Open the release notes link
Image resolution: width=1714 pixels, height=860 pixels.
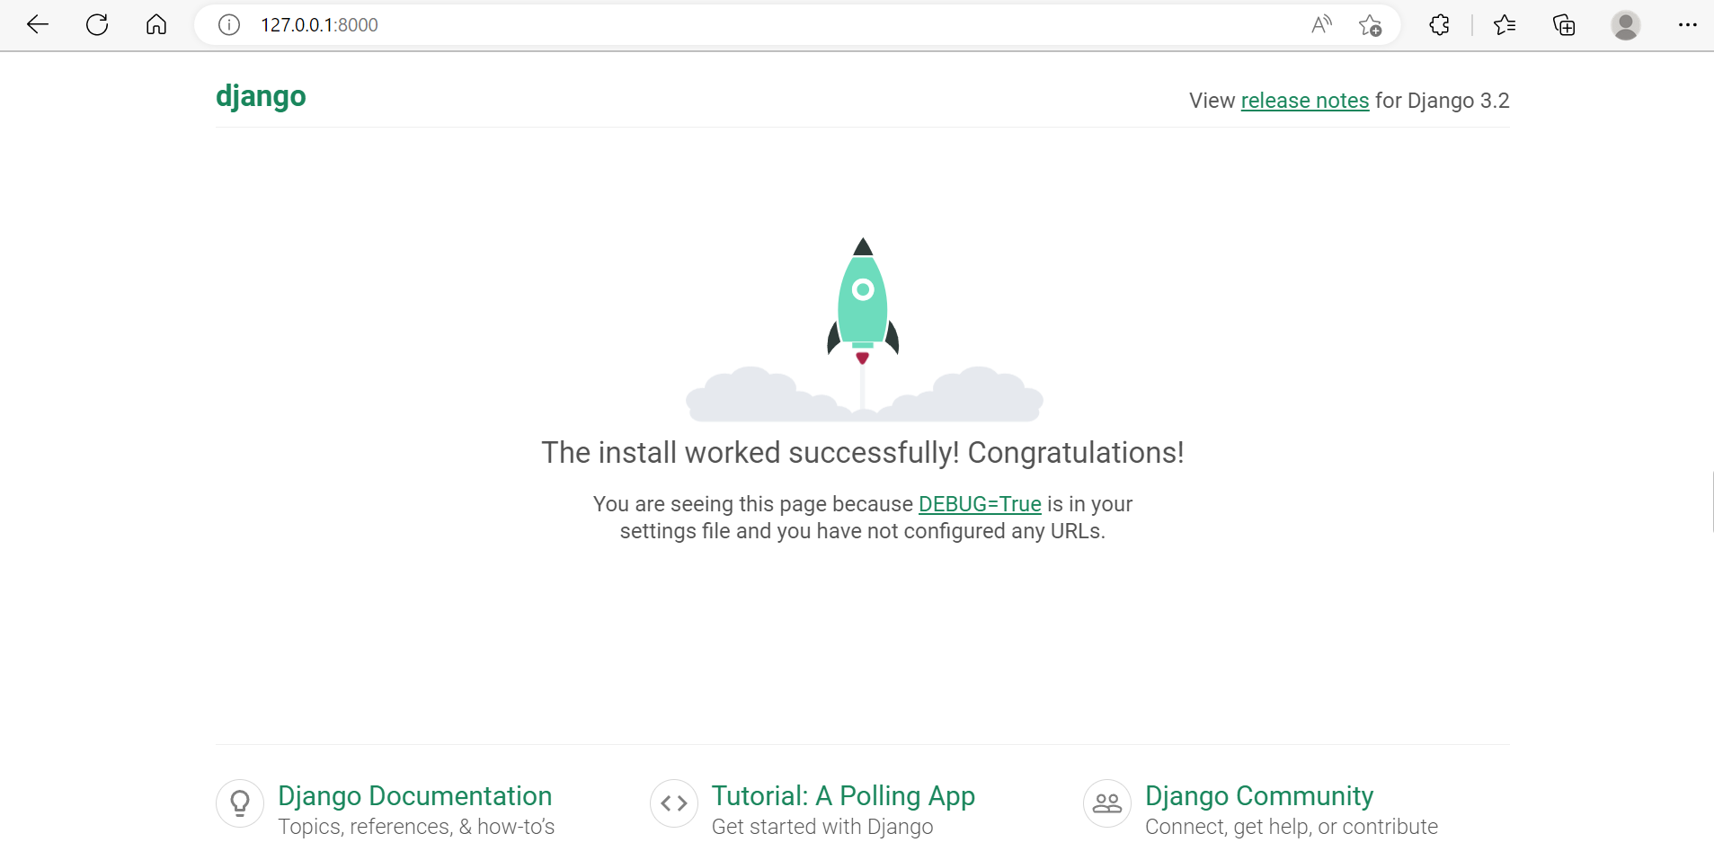(x=1305, y=101)
